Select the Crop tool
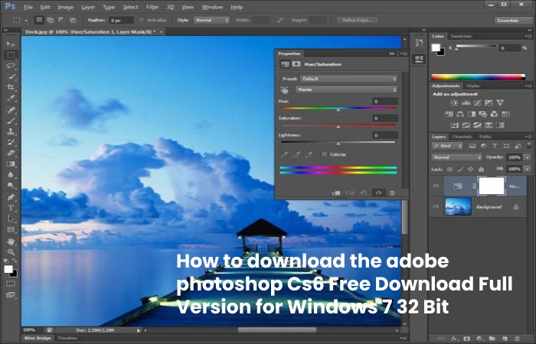Image resolution: width=536 pixels, height=344 pixels. tap(11, 87)
